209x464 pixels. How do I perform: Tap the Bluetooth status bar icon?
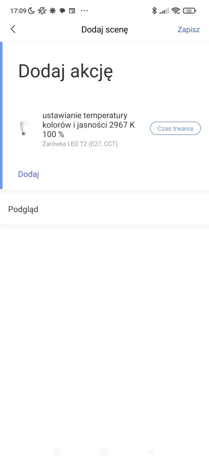click(154, 11)
